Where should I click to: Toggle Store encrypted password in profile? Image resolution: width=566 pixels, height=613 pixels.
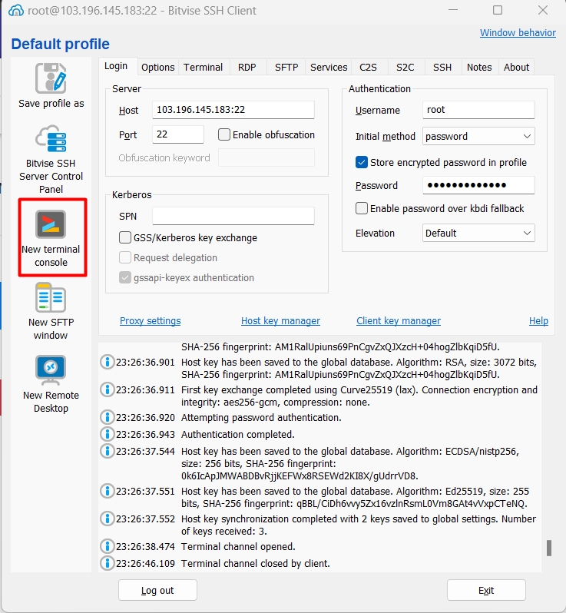(x=362, y=162)
